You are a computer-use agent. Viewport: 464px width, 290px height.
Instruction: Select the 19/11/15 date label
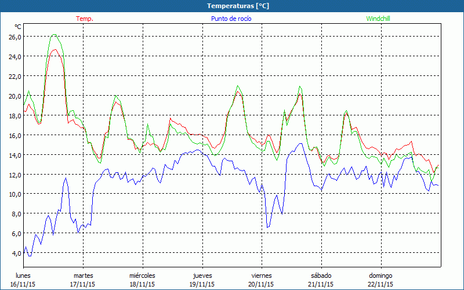coord(202,284)
